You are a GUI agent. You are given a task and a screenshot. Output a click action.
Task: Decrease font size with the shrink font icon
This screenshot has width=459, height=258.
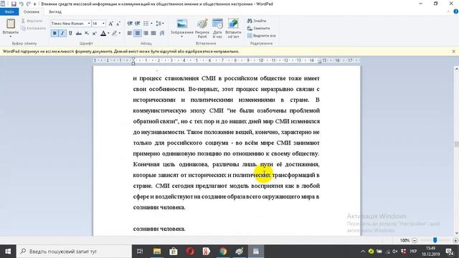pyautogui.click(x=118, y=24)
